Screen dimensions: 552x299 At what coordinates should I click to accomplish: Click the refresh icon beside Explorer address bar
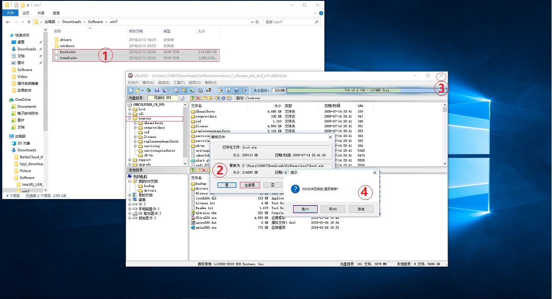click(x=257, y=22)
